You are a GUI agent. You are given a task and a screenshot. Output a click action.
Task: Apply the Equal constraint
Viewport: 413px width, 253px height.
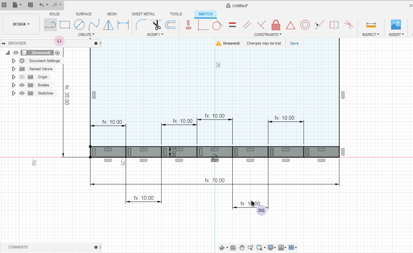click(x=232, y=25)
